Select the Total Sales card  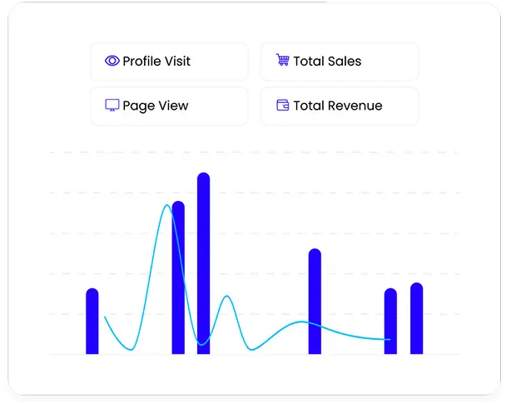340,61
